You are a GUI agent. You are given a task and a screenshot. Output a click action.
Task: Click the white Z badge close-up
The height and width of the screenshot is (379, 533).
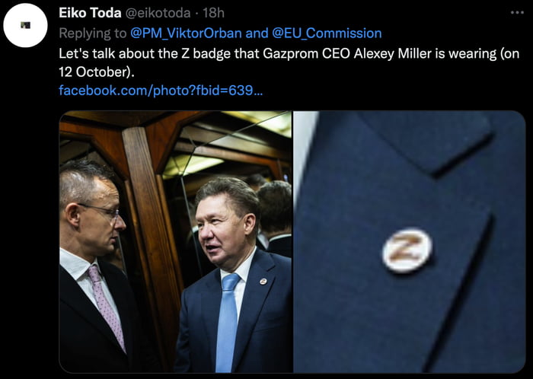click(407, 251)
